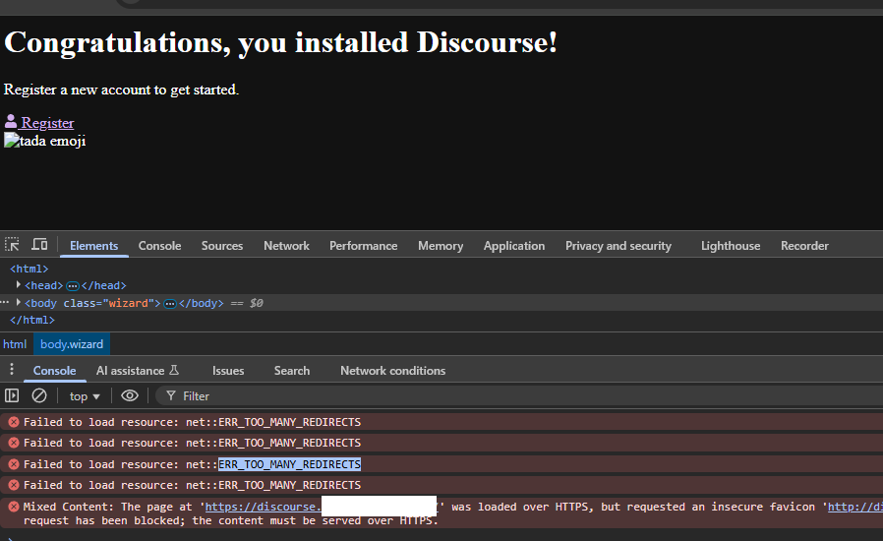Open the https://discourse link in error
Image resolution: width=883 pixels, height=541 pixels.
point(263,507)
